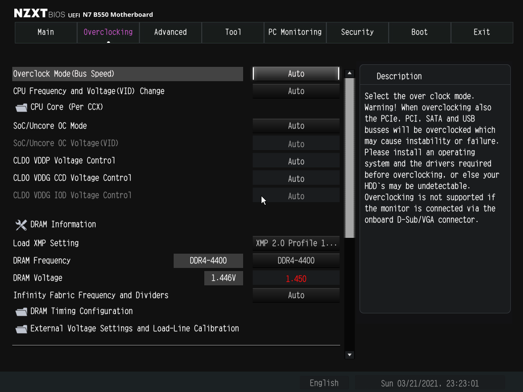Screen dimensions: 523x392
Task: Open the External Voltage Settings folder icon
Action: tap(21, 329)
